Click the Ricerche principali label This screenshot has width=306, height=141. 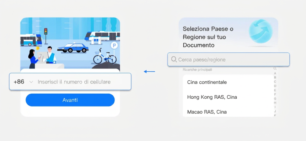tap(197, 70)
